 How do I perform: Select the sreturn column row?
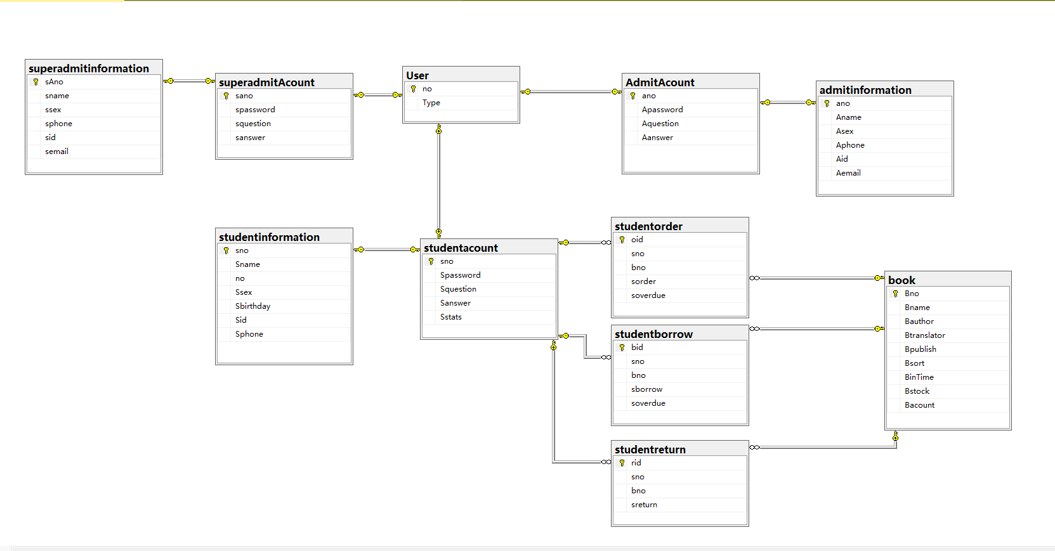point(680,505)
